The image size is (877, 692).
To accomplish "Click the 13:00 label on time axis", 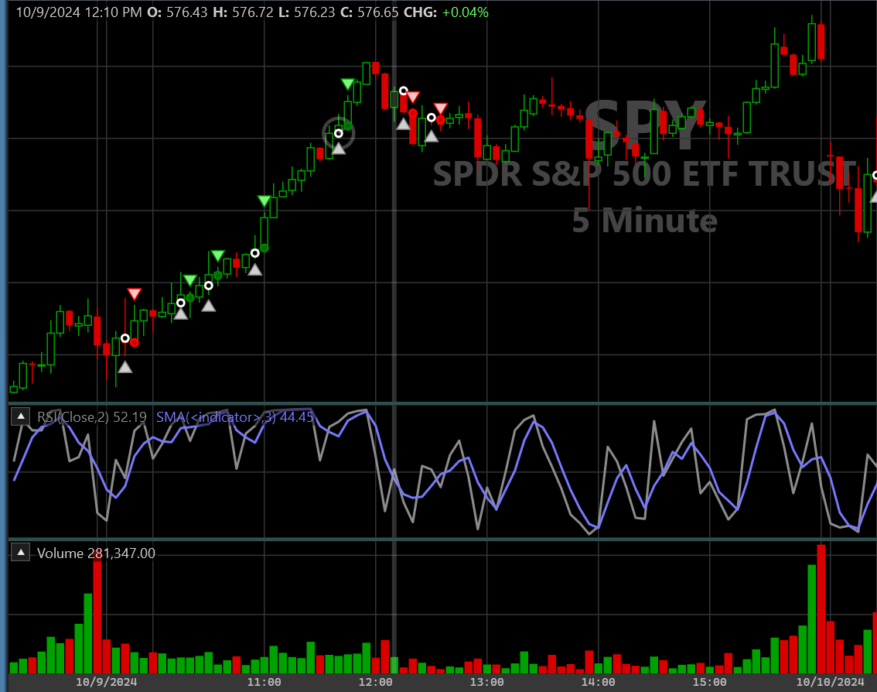I will (x=486, y=682).
